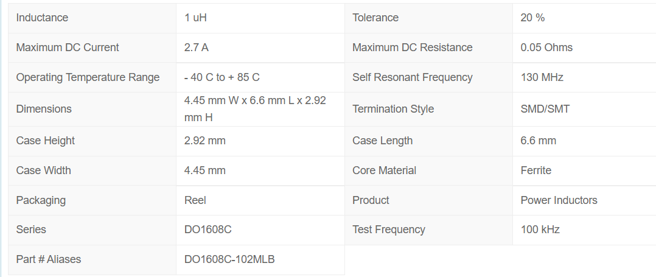The width and height of the screenshot is (656, 277).
Task: Select the 1 uH inductance value
Action: tap(195, 18)
